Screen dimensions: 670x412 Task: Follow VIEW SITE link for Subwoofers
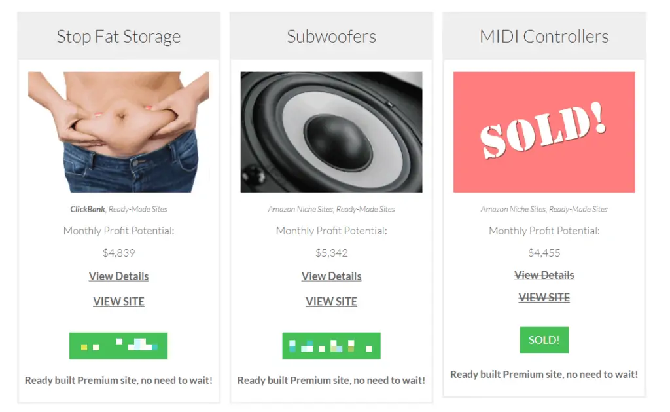point(331,301)
